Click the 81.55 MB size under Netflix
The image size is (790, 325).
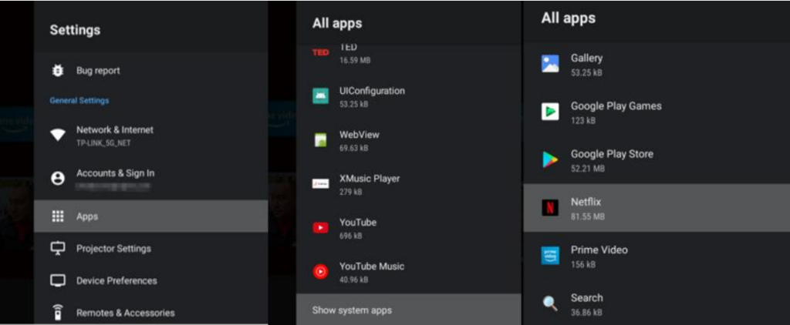pos(587,216)
